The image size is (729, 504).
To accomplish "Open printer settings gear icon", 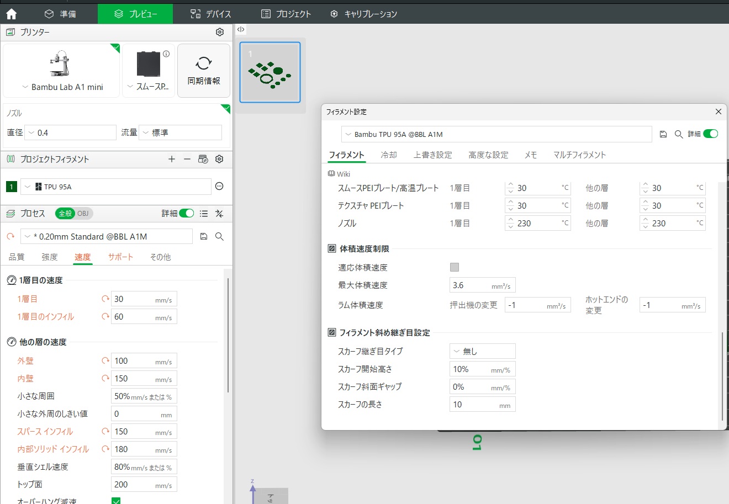I will (x=220, y=32).
